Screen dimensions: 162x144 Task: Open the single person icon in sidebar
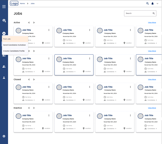[x=4, y=77]
